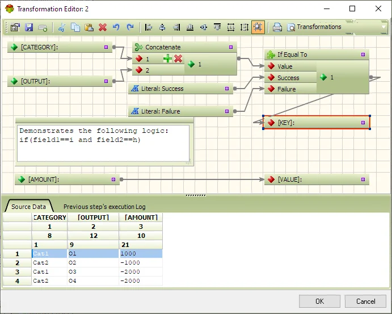
Task: Click the comment text box about logic
Action: tap(103, 143)
